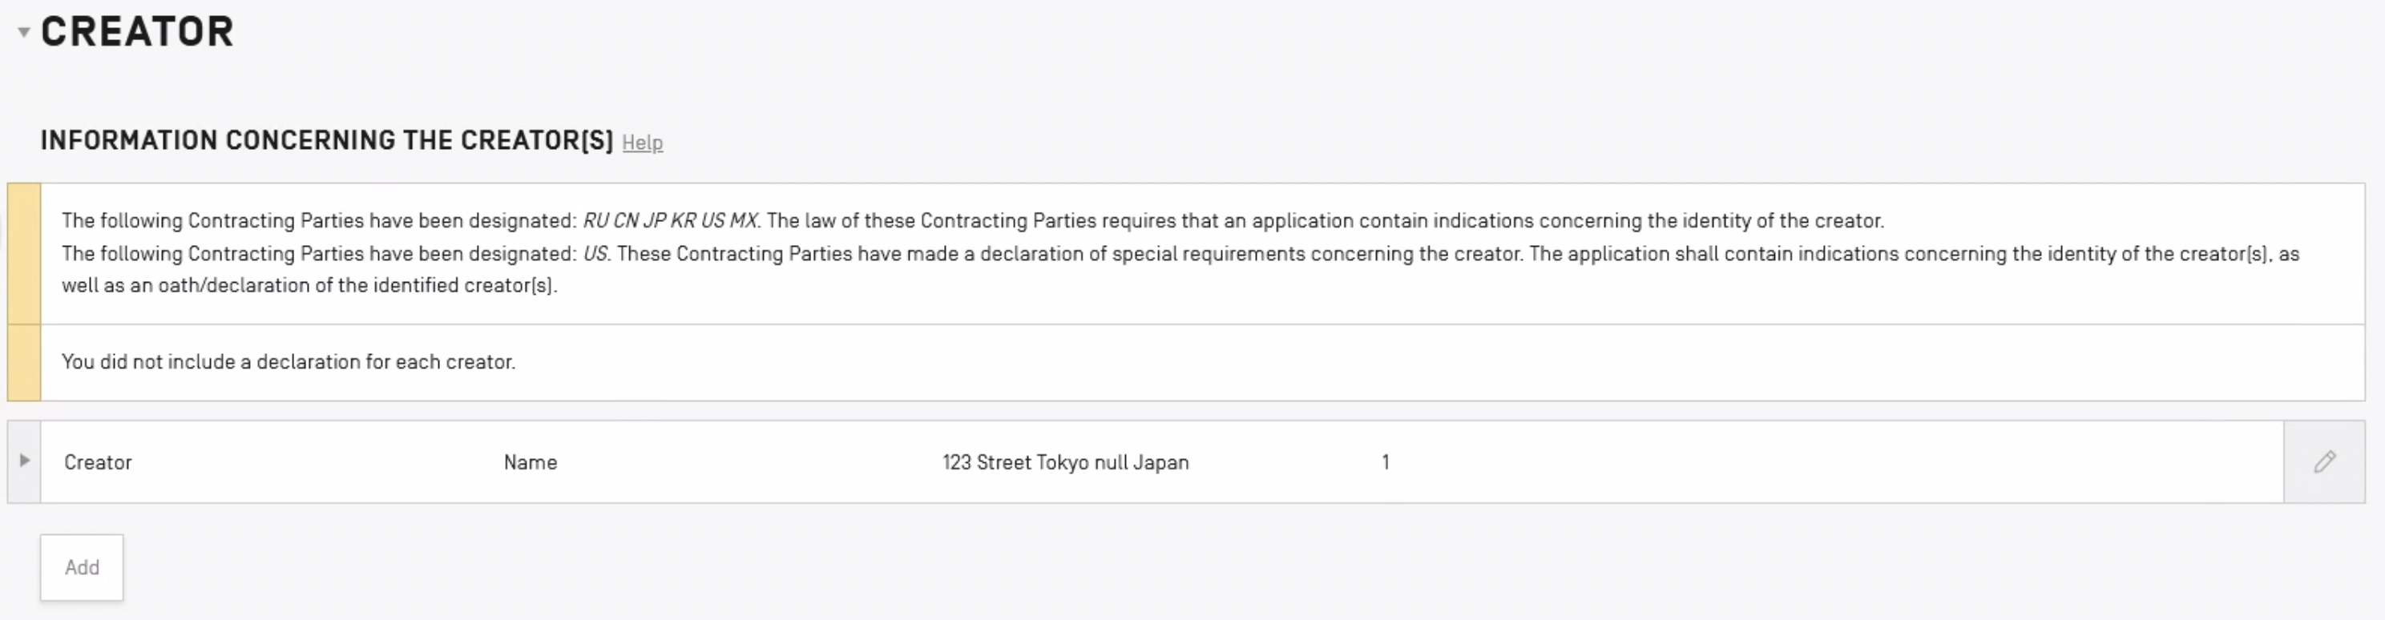Image resolution: width=2385 pixels, height=620 pixels.
Task: Click the missing creator declaration warning message
Action: click(288, 362)
